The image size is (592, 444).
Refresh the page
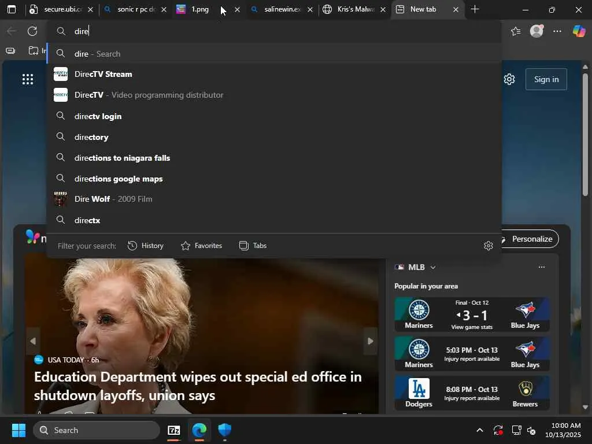click(32, 31)
